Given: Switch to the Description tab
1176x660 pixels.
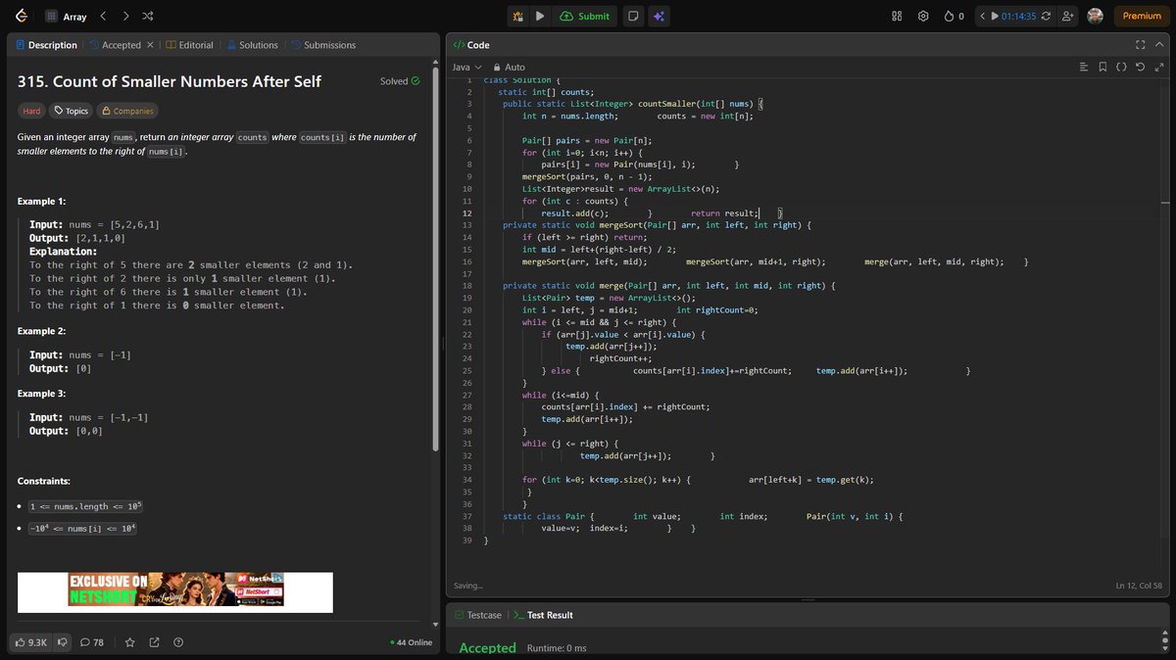Looking at the screenshot, I should [46, 45].
